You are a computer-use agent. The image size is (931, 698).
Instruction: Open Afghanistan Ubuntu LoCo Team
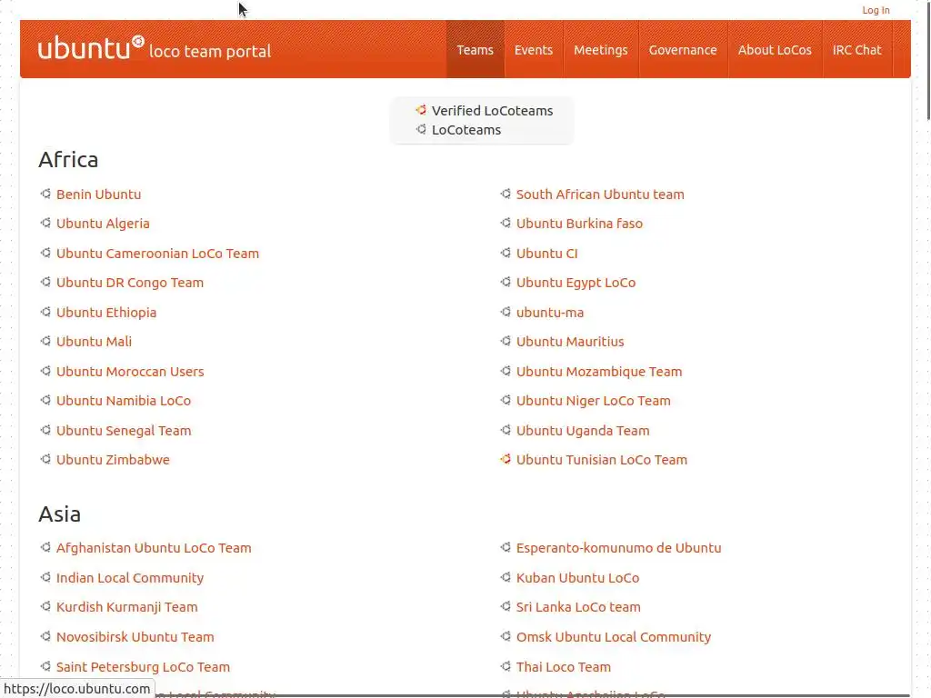pyautogui.click(x=154, y=548)
